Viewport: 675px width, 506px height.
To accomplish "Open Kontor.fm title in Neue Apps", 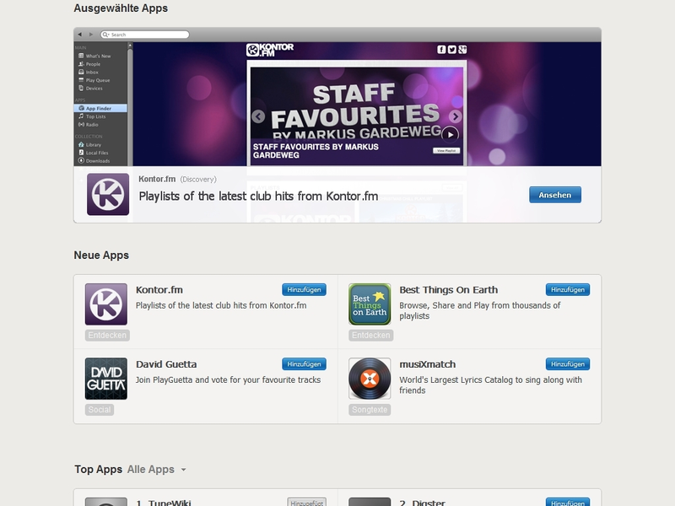I will [x=159, y=290].
